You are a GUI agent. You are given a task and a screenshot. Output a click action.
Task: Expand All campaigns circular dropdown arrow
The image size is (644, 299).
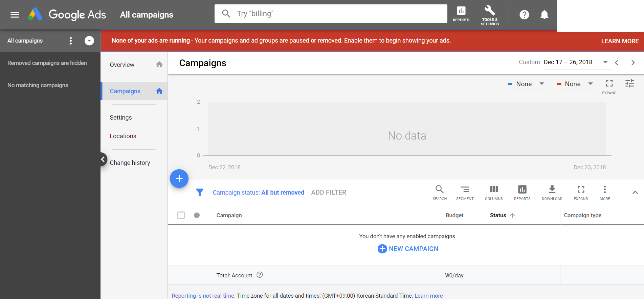(x=89, y=41)
